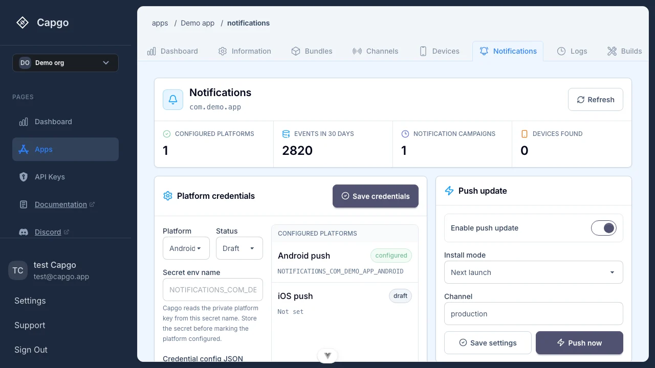The image size is (655, 368).
Task: Select the iOS push platform row
Action: pyautogui.click(x=345, y=303)
